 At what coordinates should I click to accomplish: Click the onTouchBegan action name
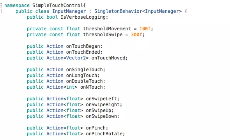tap(83, 46)
